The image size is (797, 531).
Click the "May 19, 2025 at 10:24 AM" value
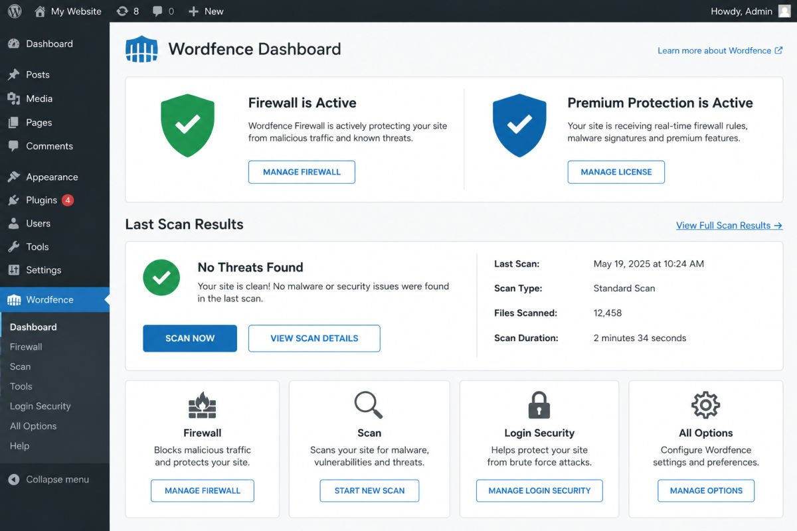[x=649, y=264]
